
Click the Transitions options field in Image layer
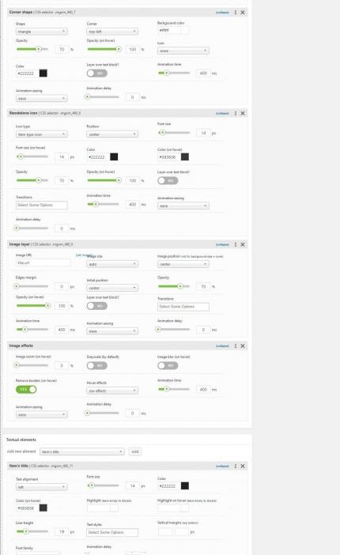pyautogui.click(x=183, y=307)
